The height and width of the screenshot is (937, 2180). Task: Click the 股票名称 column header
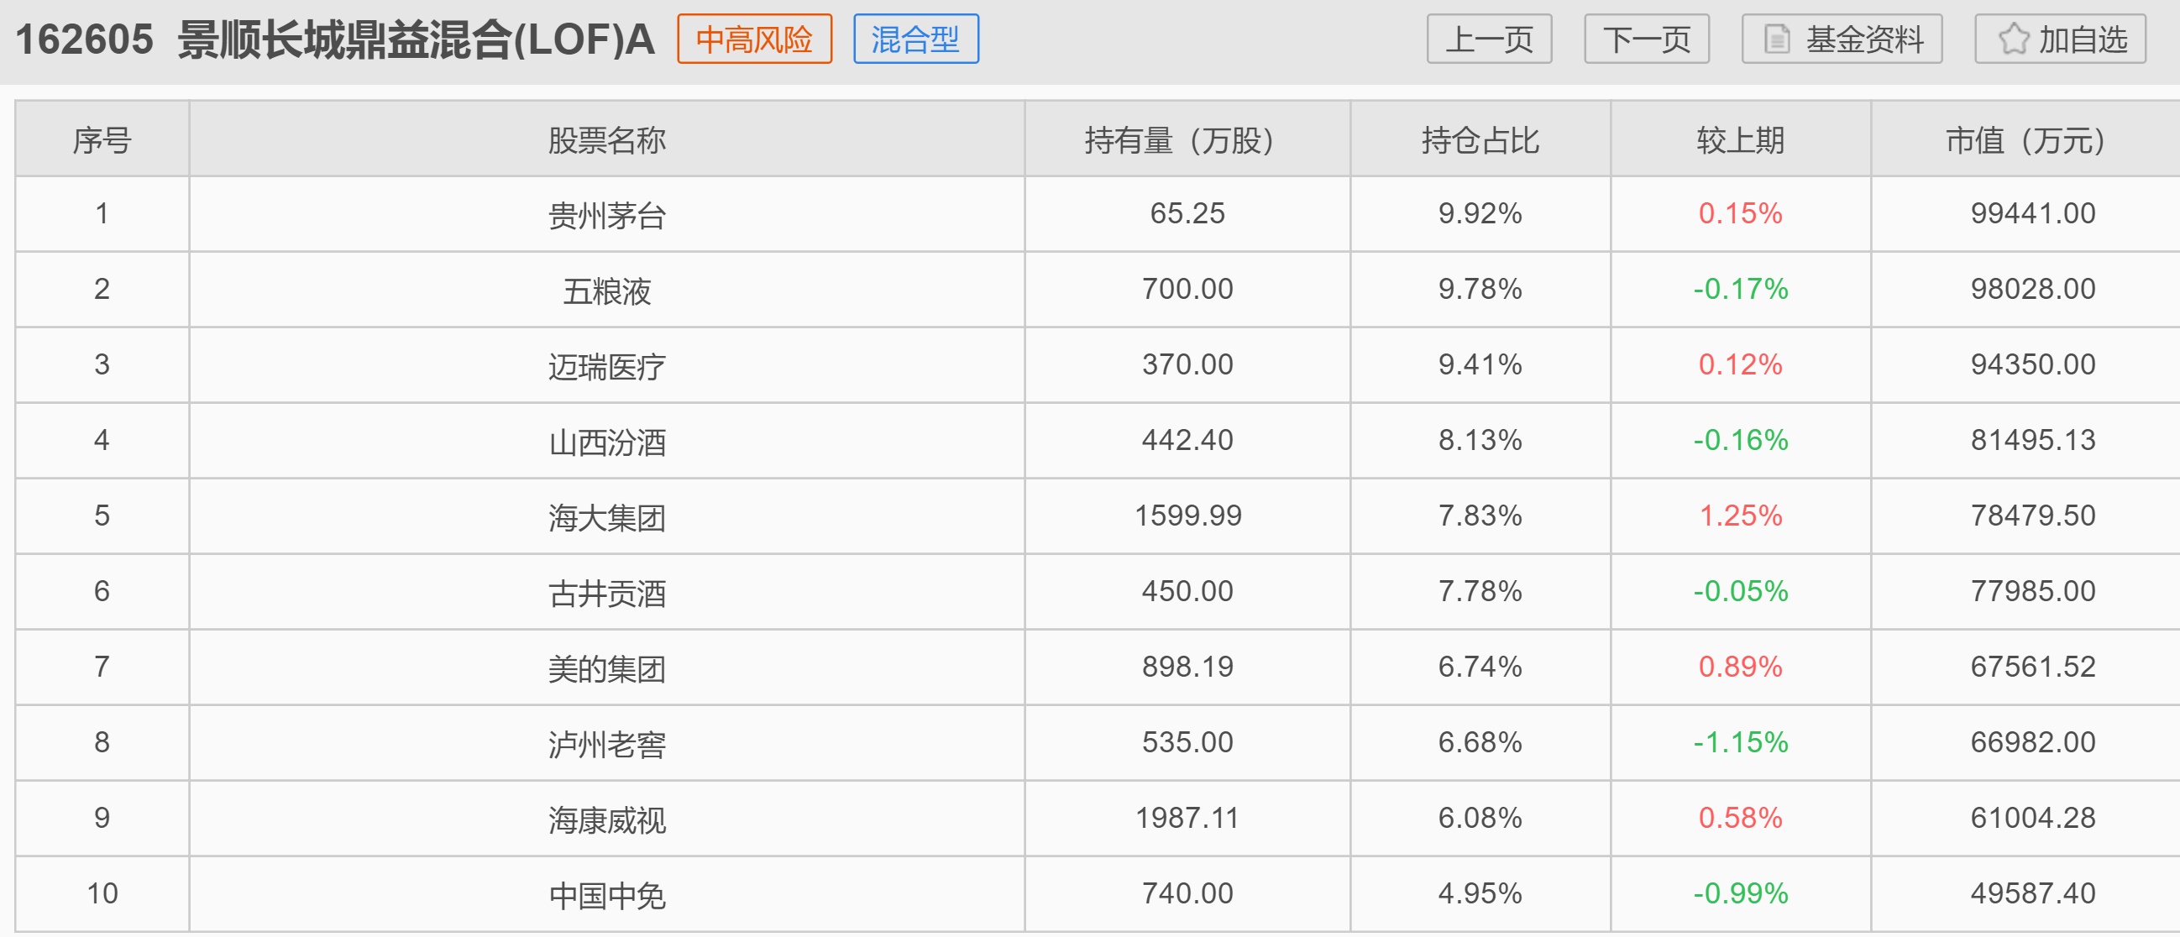pos(607,140)
